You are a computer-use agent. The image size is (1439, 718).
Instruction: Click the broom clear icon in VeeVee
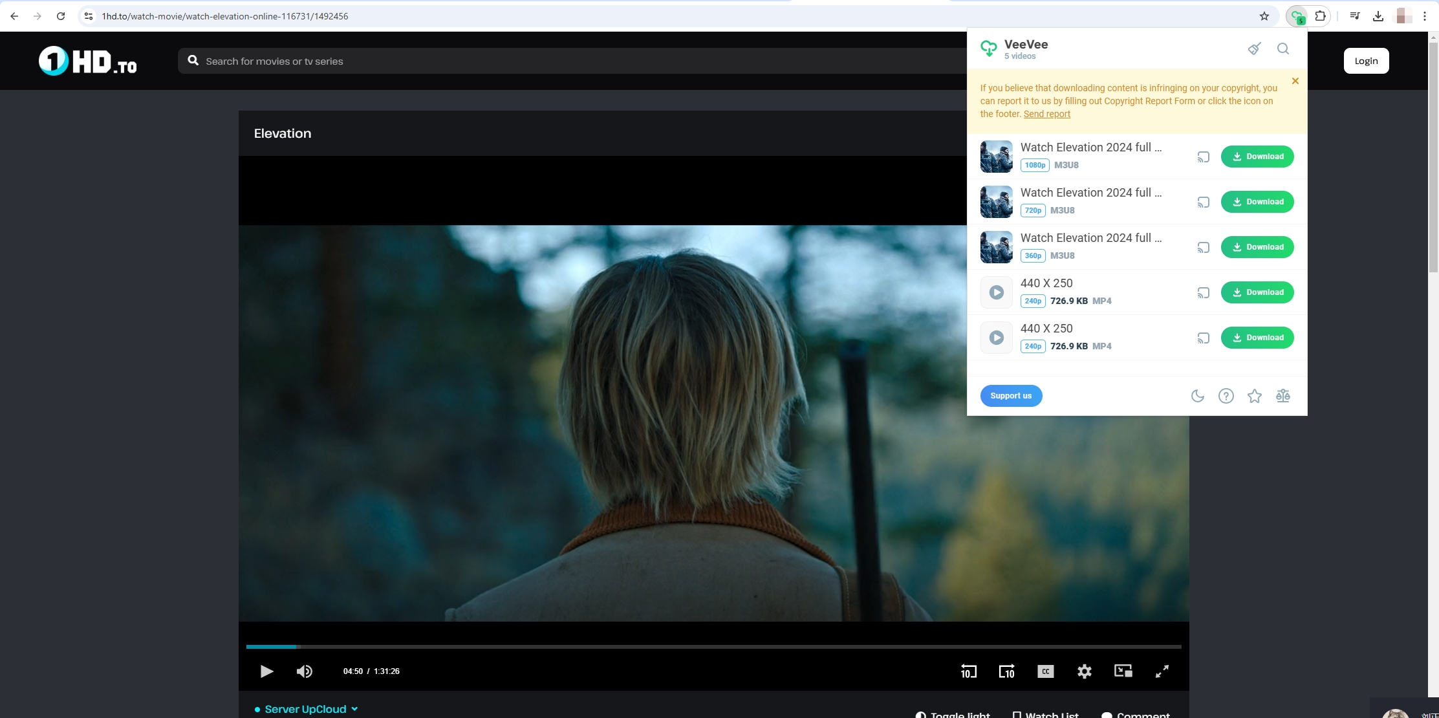[x=1255, y=49]
